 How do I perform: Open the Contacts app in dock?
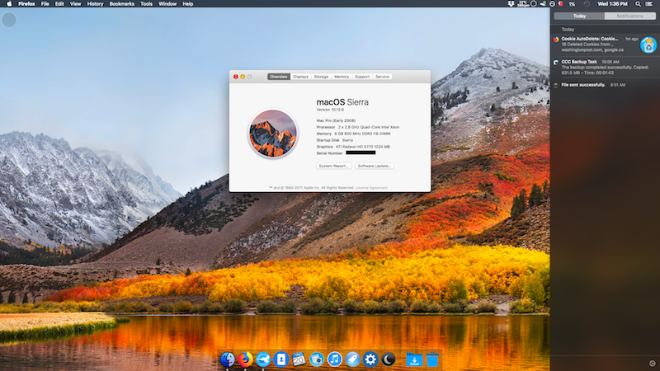[x=280, y=359]
